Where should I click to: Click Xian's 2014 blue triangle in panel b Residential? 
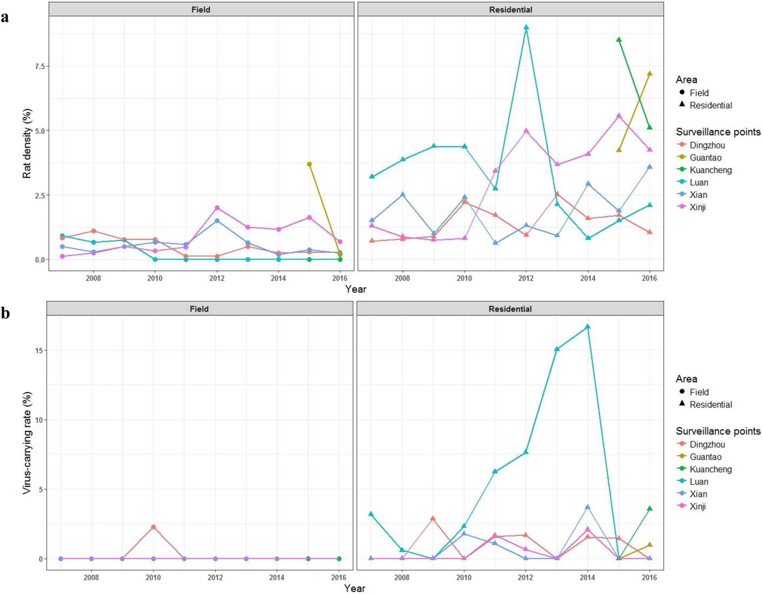click(587, 507)
